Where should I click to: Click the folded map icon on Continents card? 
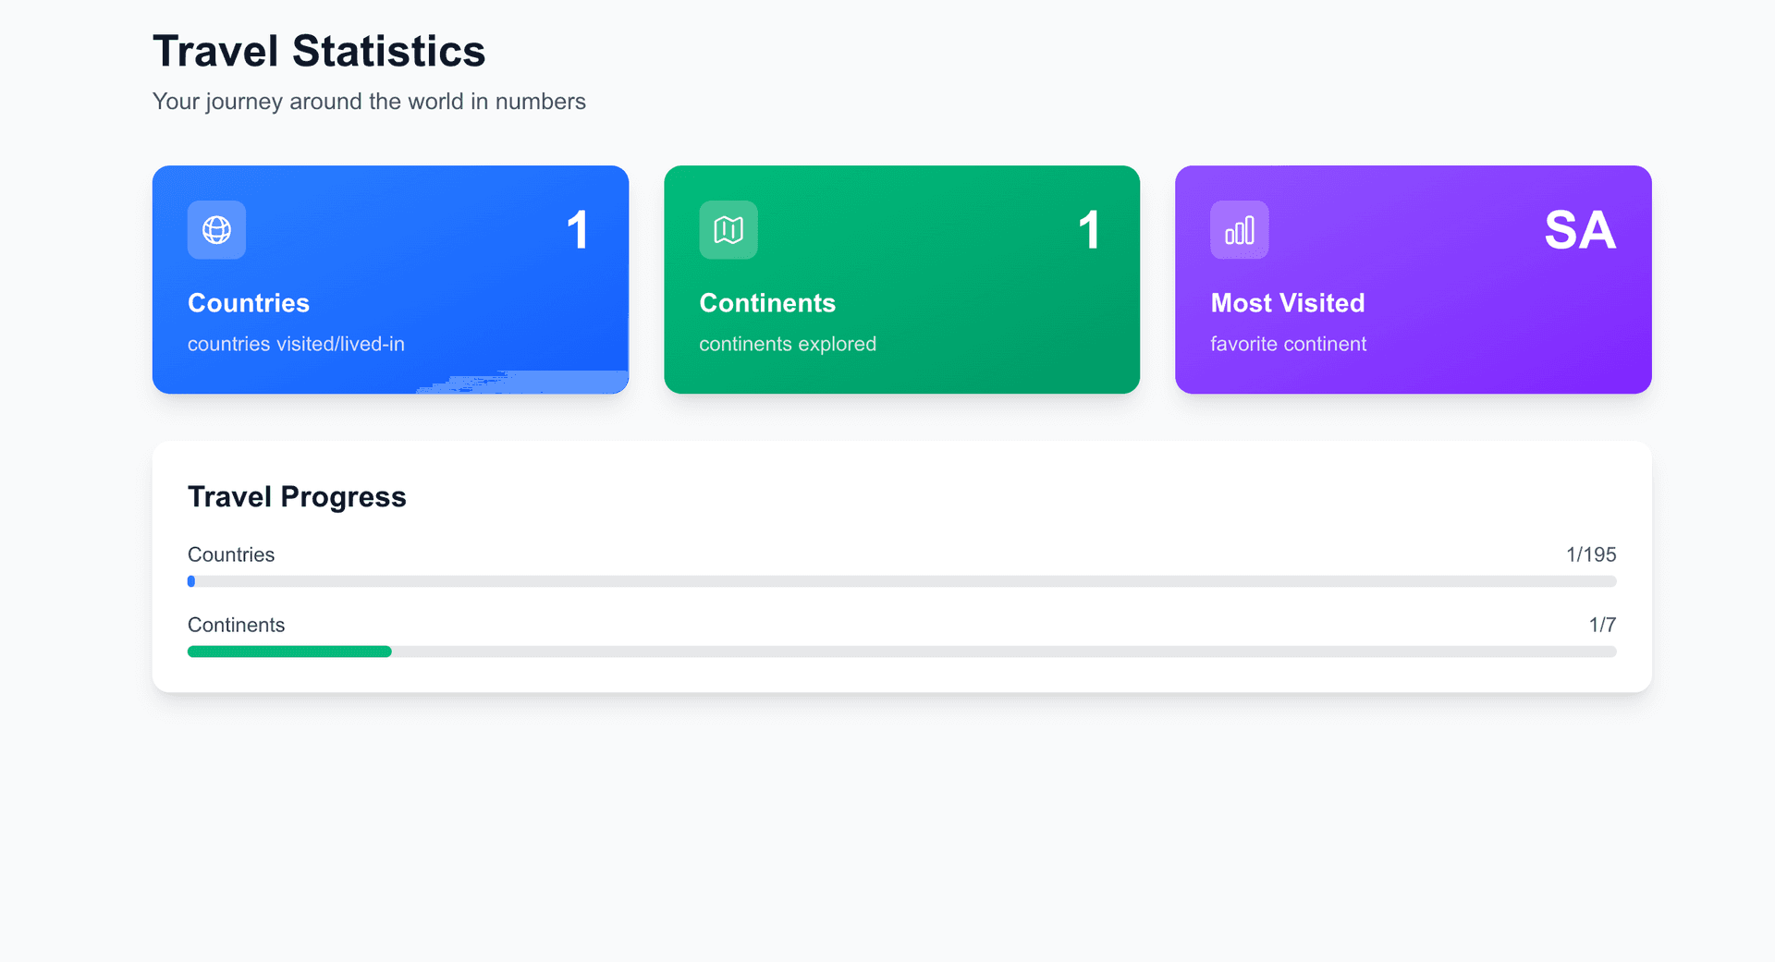pyautogui.click(x=728, y=230)
